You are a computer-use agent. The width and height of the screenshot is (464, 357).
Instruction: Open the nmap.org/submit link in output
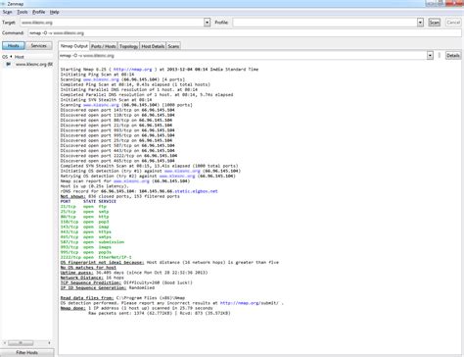pos(250,303)
